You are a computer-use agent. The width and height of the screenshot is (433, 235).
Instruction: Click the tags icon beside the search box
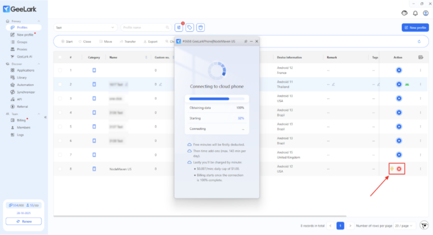pyautogui.click(x=189, y=27)
